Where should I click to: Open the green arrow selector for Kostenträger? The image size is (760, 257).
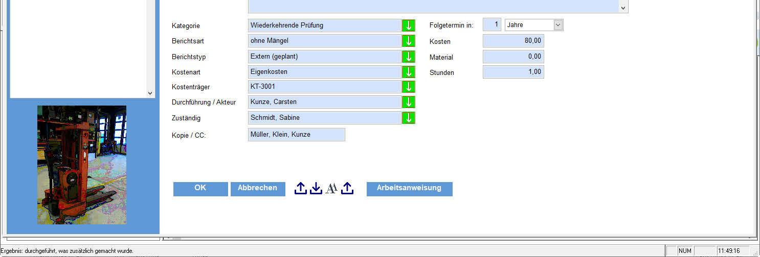click(x=409, y=87)
